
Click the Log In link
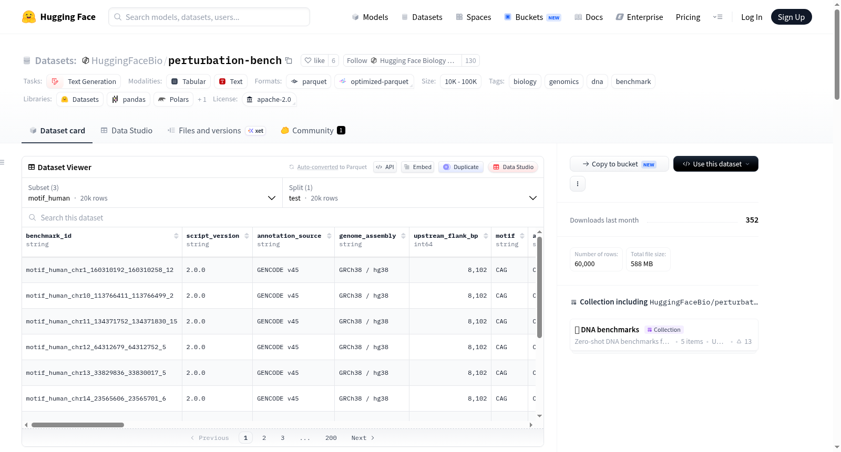[x=752, y=17]
